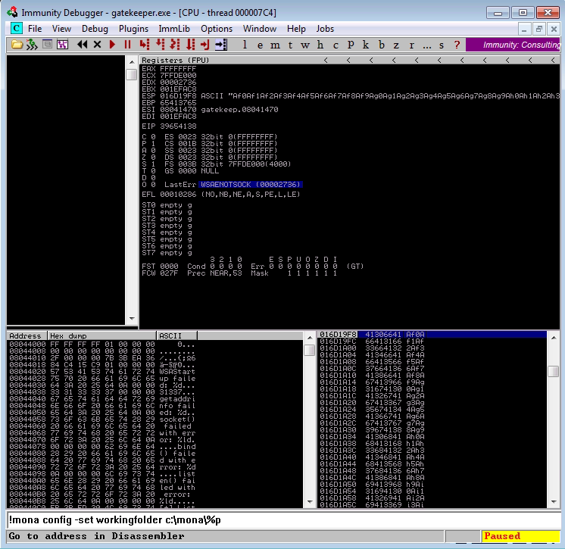Click the gray window toolbar icon
The image size is (565, 549).
[47, 45]
